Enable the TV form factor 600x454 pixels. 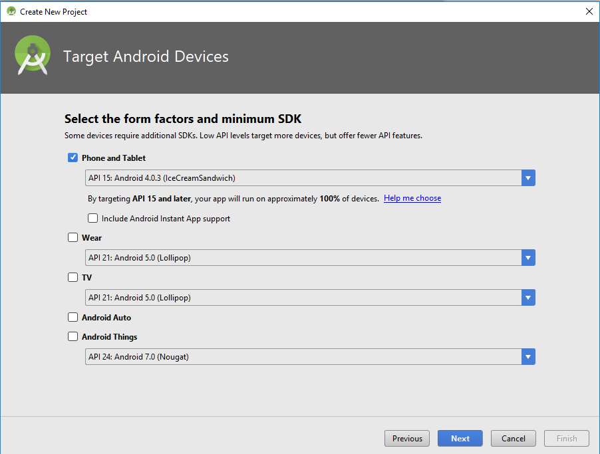point(73,277)
